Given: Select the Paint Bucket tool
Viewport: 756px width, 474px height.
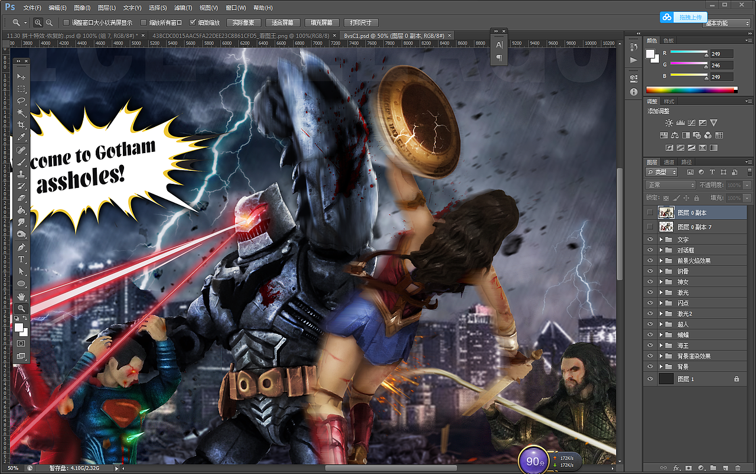Looking at the screenshot, I should [x=21, y=210].
